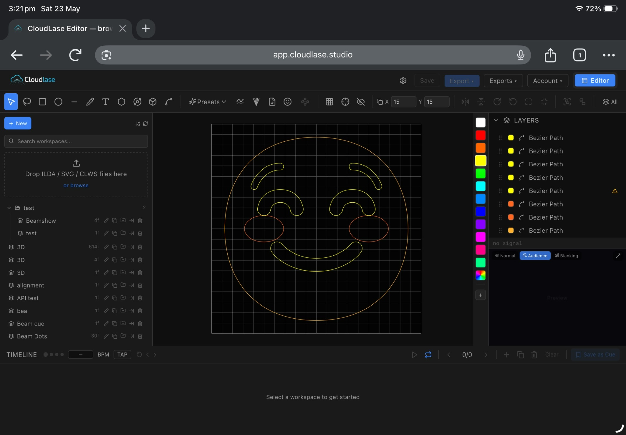Pick the cyan color swatch
The width and height of the screenshot is (626, 435).
481,186
